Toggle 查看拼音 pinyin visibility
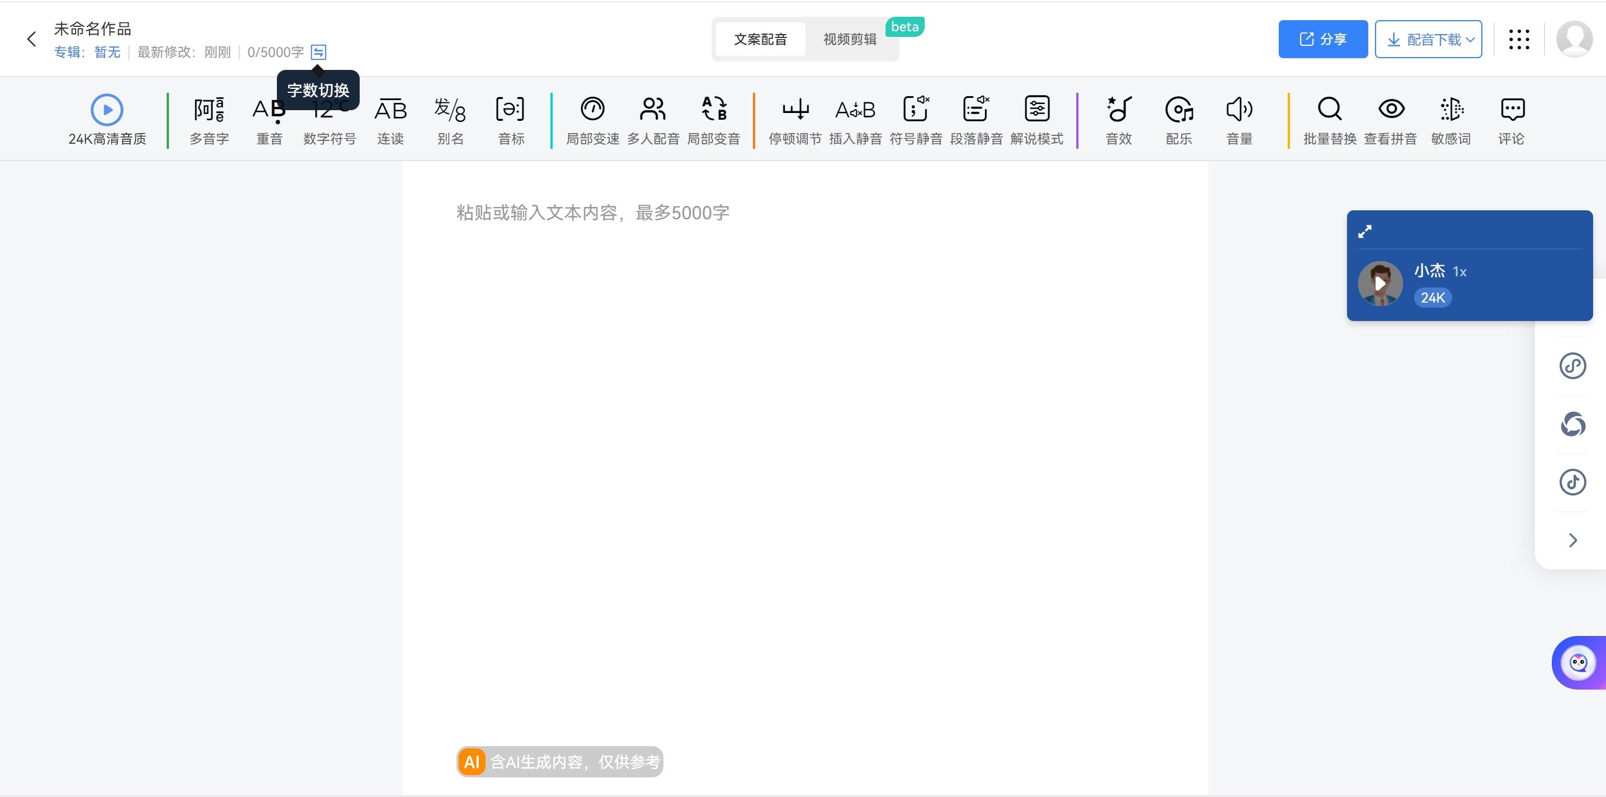The height and width of the screenshot is (797, 1606). [x=1392, y=120]
